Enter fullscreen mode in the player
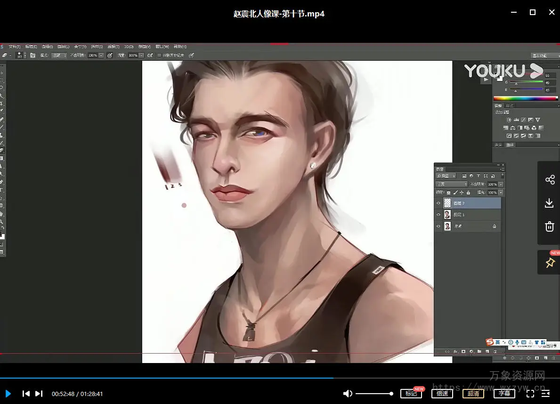560x404 pixels. (530, 394)
